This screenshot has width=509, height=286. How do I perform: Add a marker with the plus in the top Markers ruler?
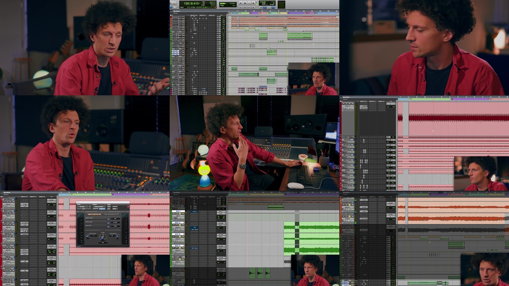227,13
